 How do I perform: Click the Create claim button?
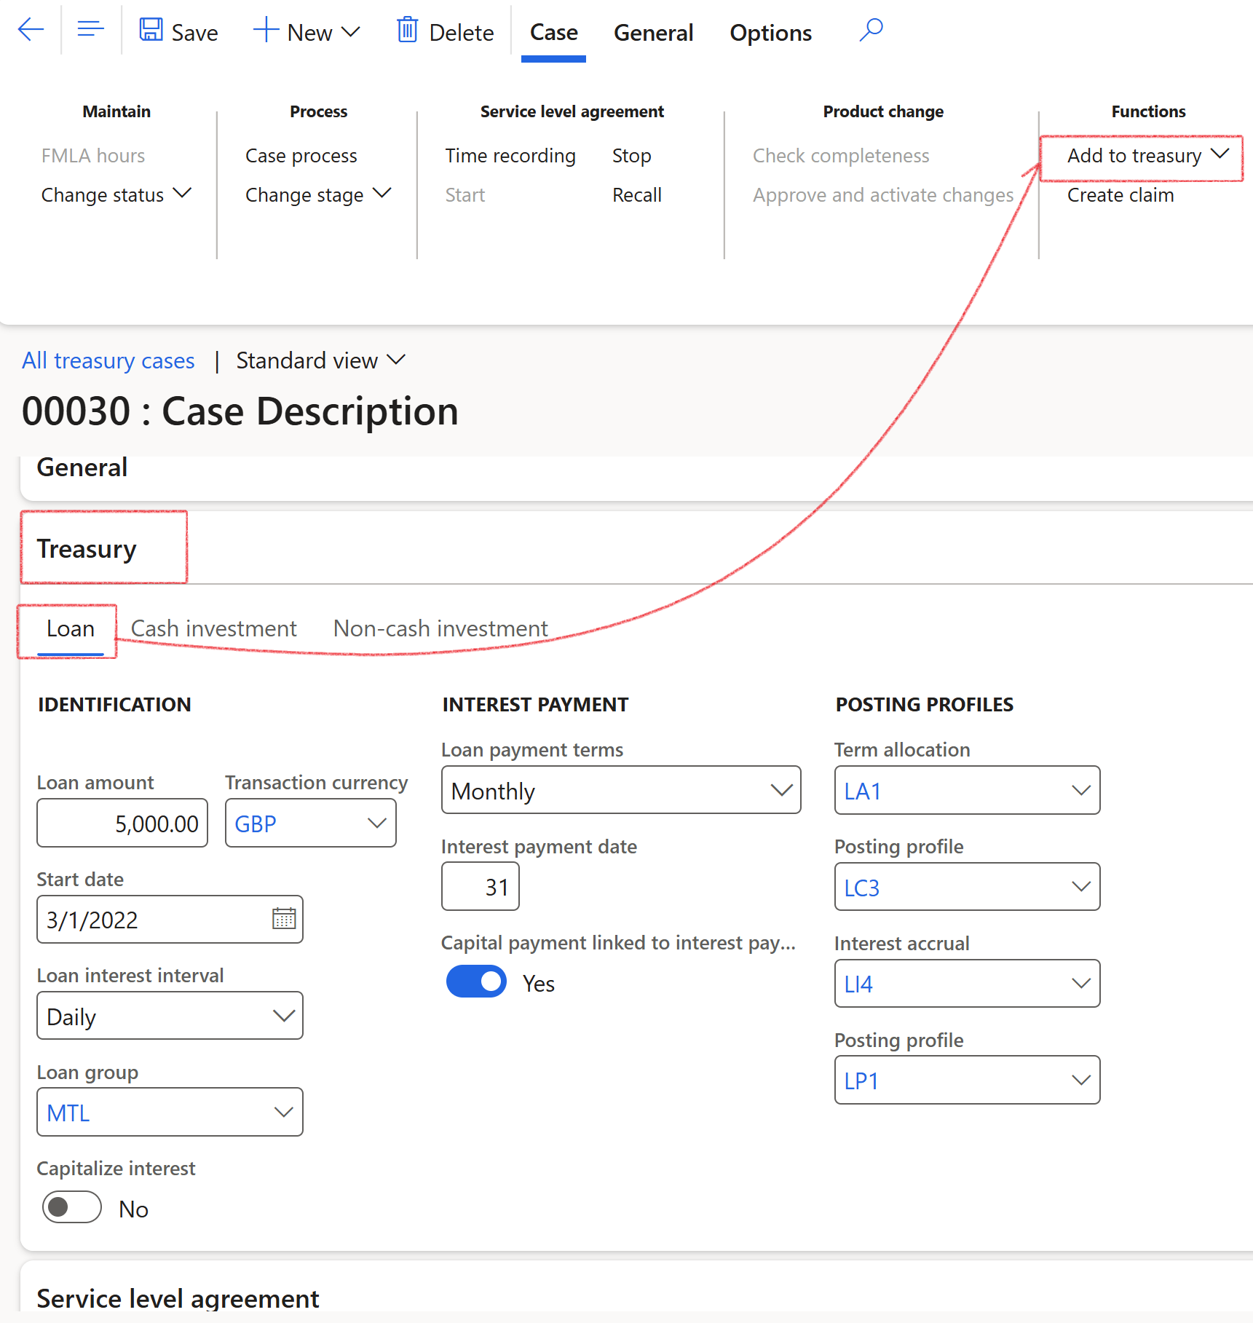1120,195
